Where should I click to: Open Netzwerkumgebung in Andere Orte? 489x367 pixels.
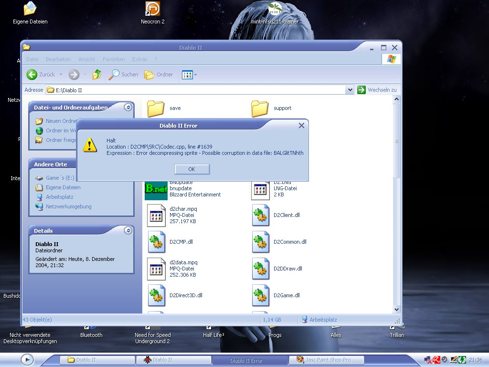(64, 206)
